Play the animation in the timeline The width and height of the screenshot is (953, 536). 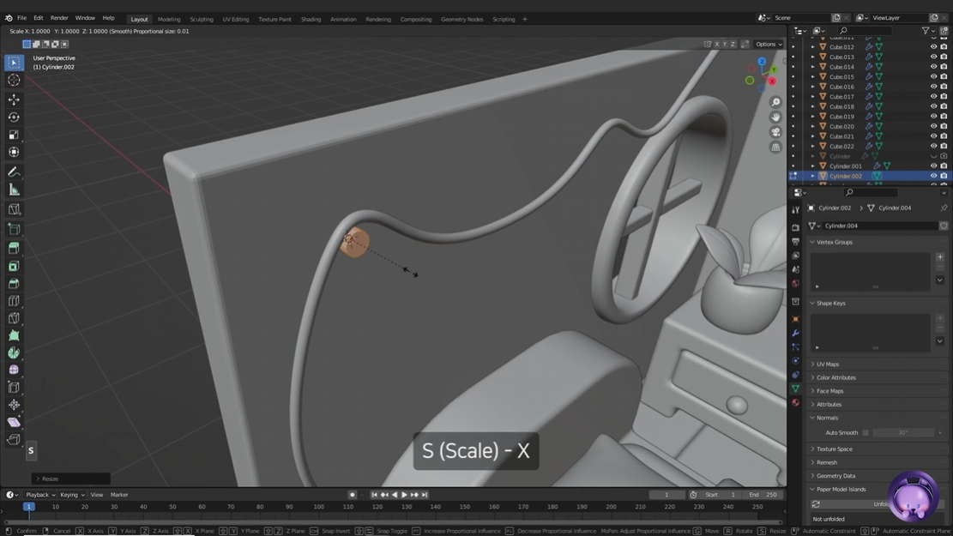pos(404,495)
